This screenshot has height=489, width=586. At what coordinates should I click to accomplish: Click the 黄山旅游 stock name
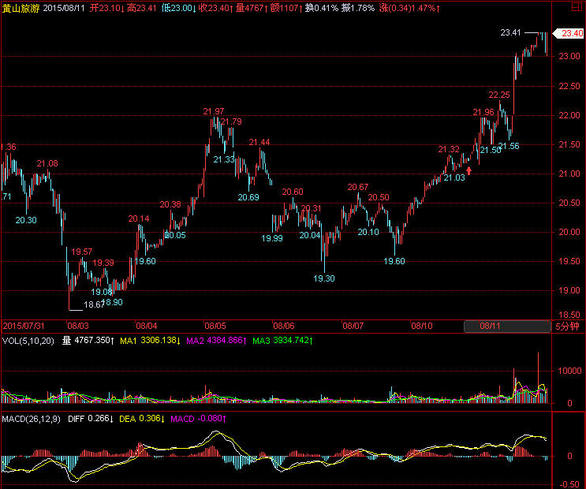click(17, 8)
